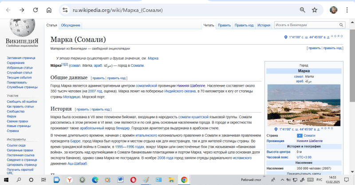The height and width of the screenshot is (185, 355).
Task: Follow the Индийского океана link
Action: click(x=180, y=91)
